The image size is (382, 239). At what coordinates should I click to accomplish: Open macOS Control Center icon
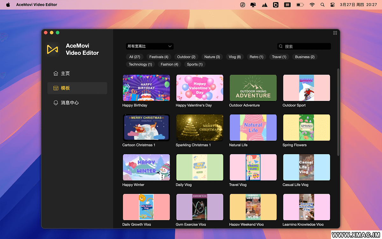[332, 5]
